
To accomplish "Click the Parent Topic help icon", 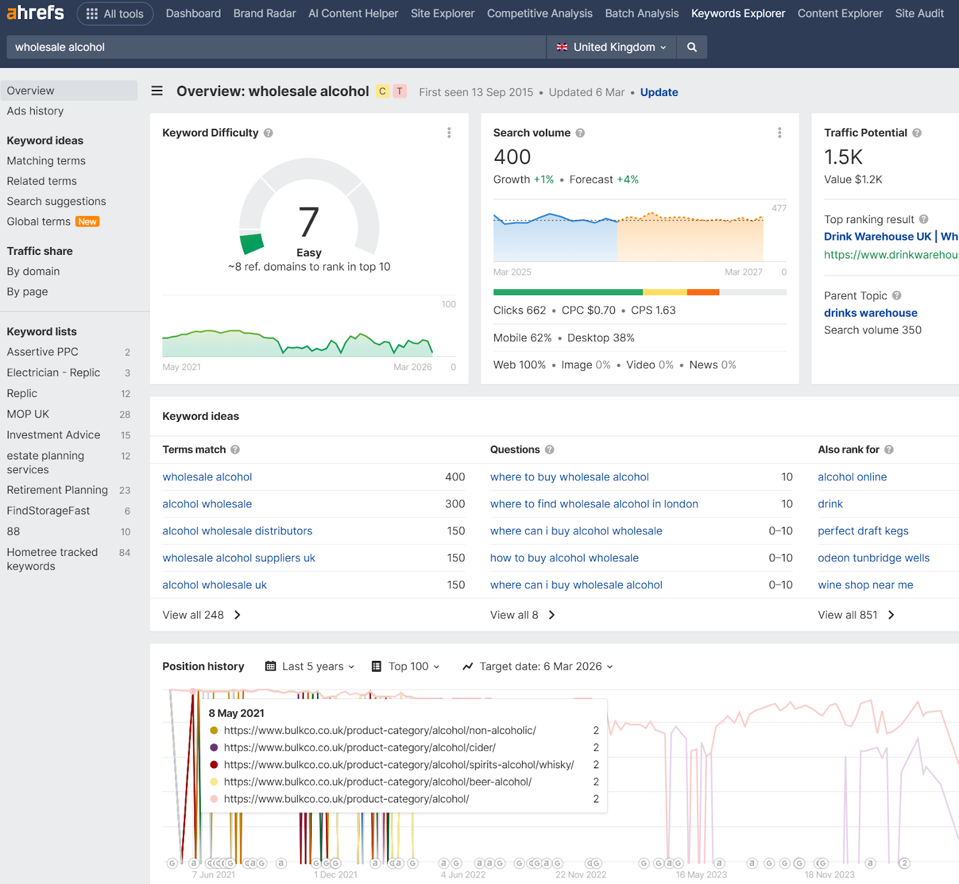I will 897,296.
